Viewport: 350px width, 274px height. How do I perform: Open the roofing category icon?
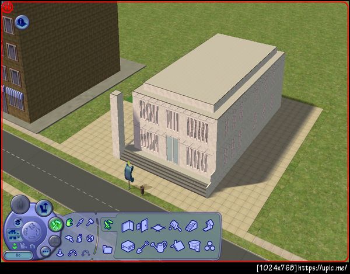click(178, 246)
